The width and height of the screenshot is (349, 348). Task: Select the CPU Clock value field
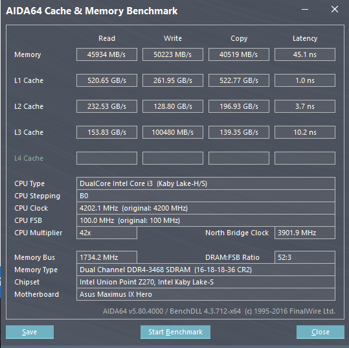[206, 208]
